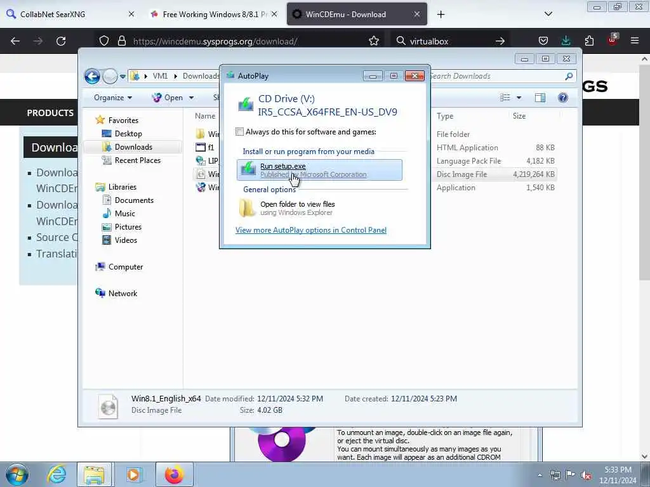Close the WinCDEmu - Download tab
Image resolution: width=650 pixels, height=487 pixels.
click(x=416, y=14)
